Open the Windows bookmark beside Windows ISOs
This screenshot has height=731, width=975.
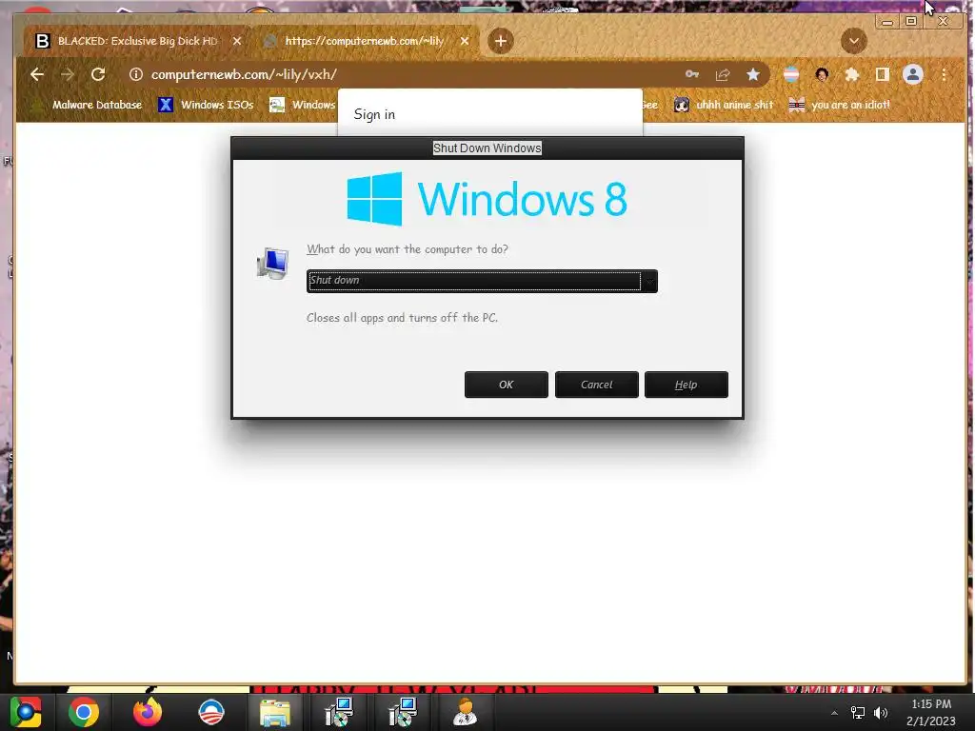coord(303,105)
